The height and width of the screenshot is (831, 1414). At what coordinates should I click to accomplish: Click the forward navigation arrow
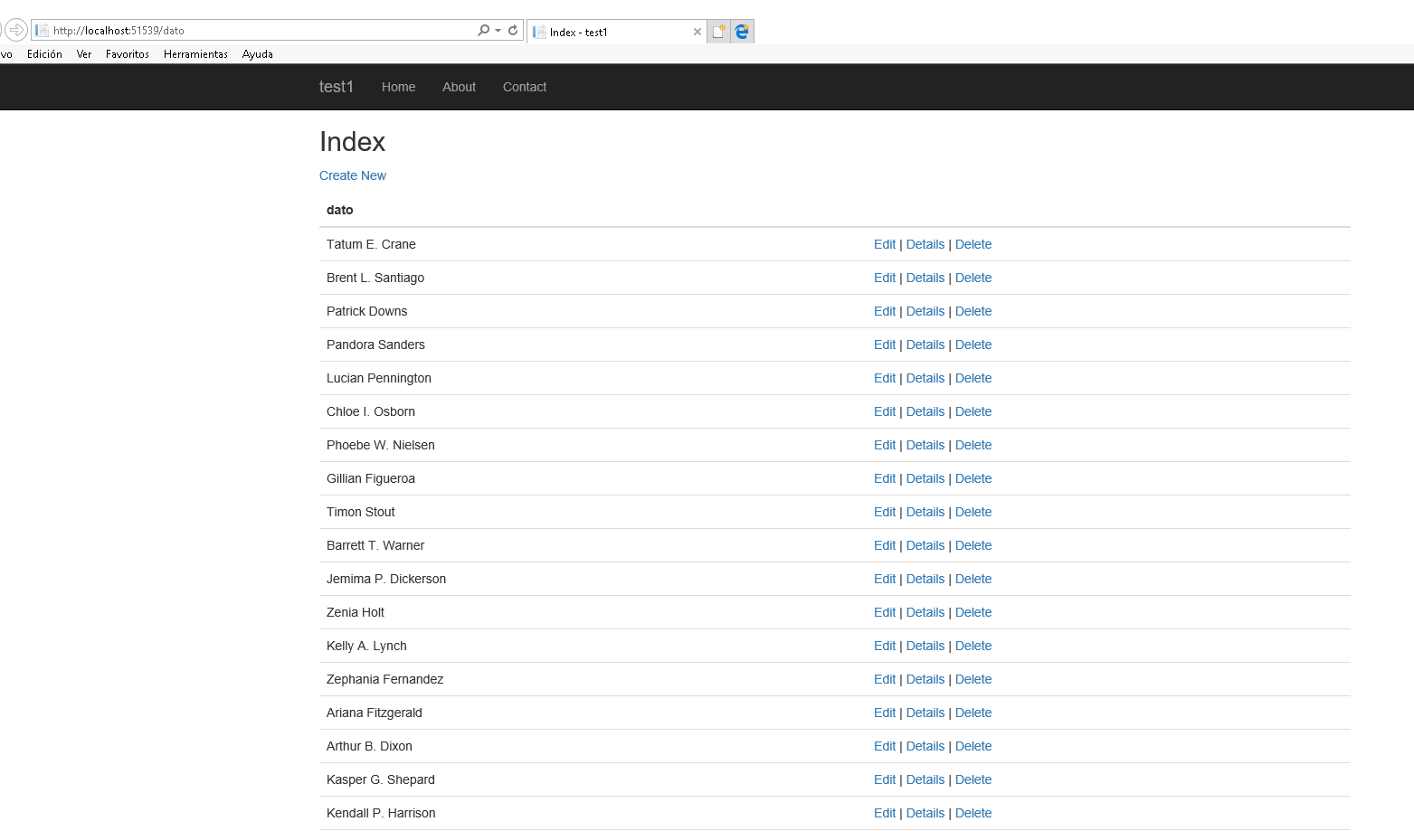[18, 29]
